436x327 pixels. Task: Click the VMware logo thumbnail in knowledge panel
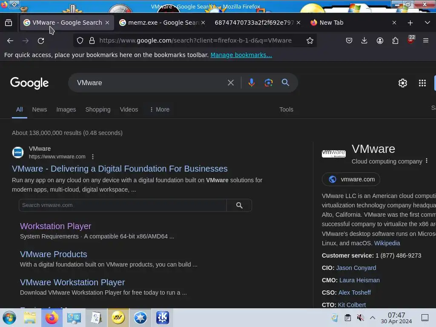coord(334,153)
